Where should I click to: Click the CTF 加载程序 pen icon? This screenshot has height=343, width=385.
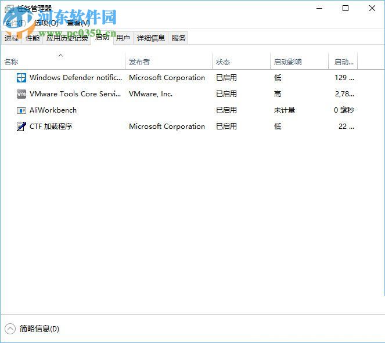(21, 127)
